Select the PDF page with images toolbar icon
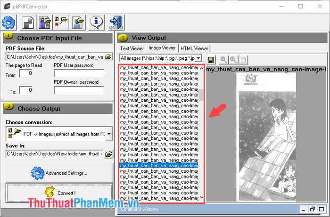330x217 pixels. pyautogui.click(x=45, y=22)
